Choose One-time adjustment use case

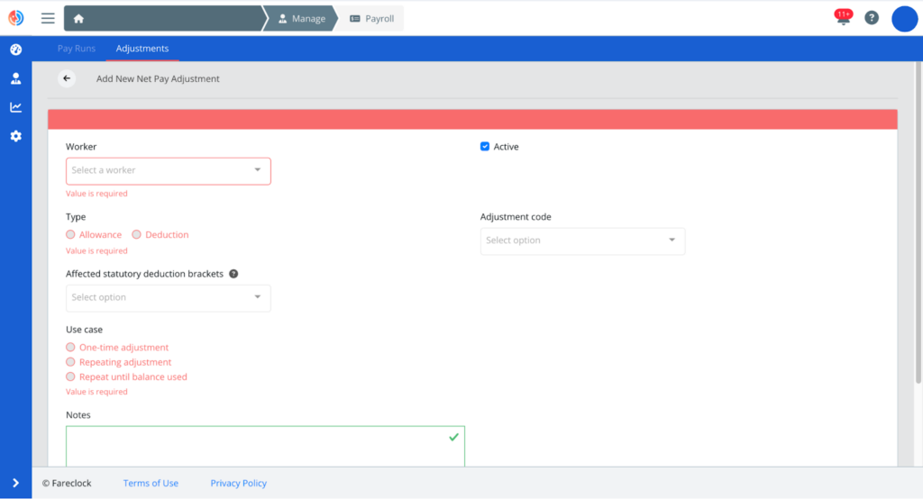coord(70,347)
